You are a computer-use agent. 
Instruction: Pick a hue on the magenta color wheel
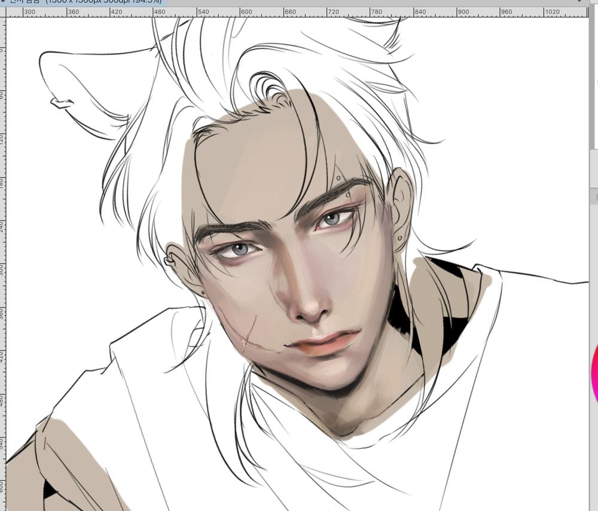pos(594,374)
